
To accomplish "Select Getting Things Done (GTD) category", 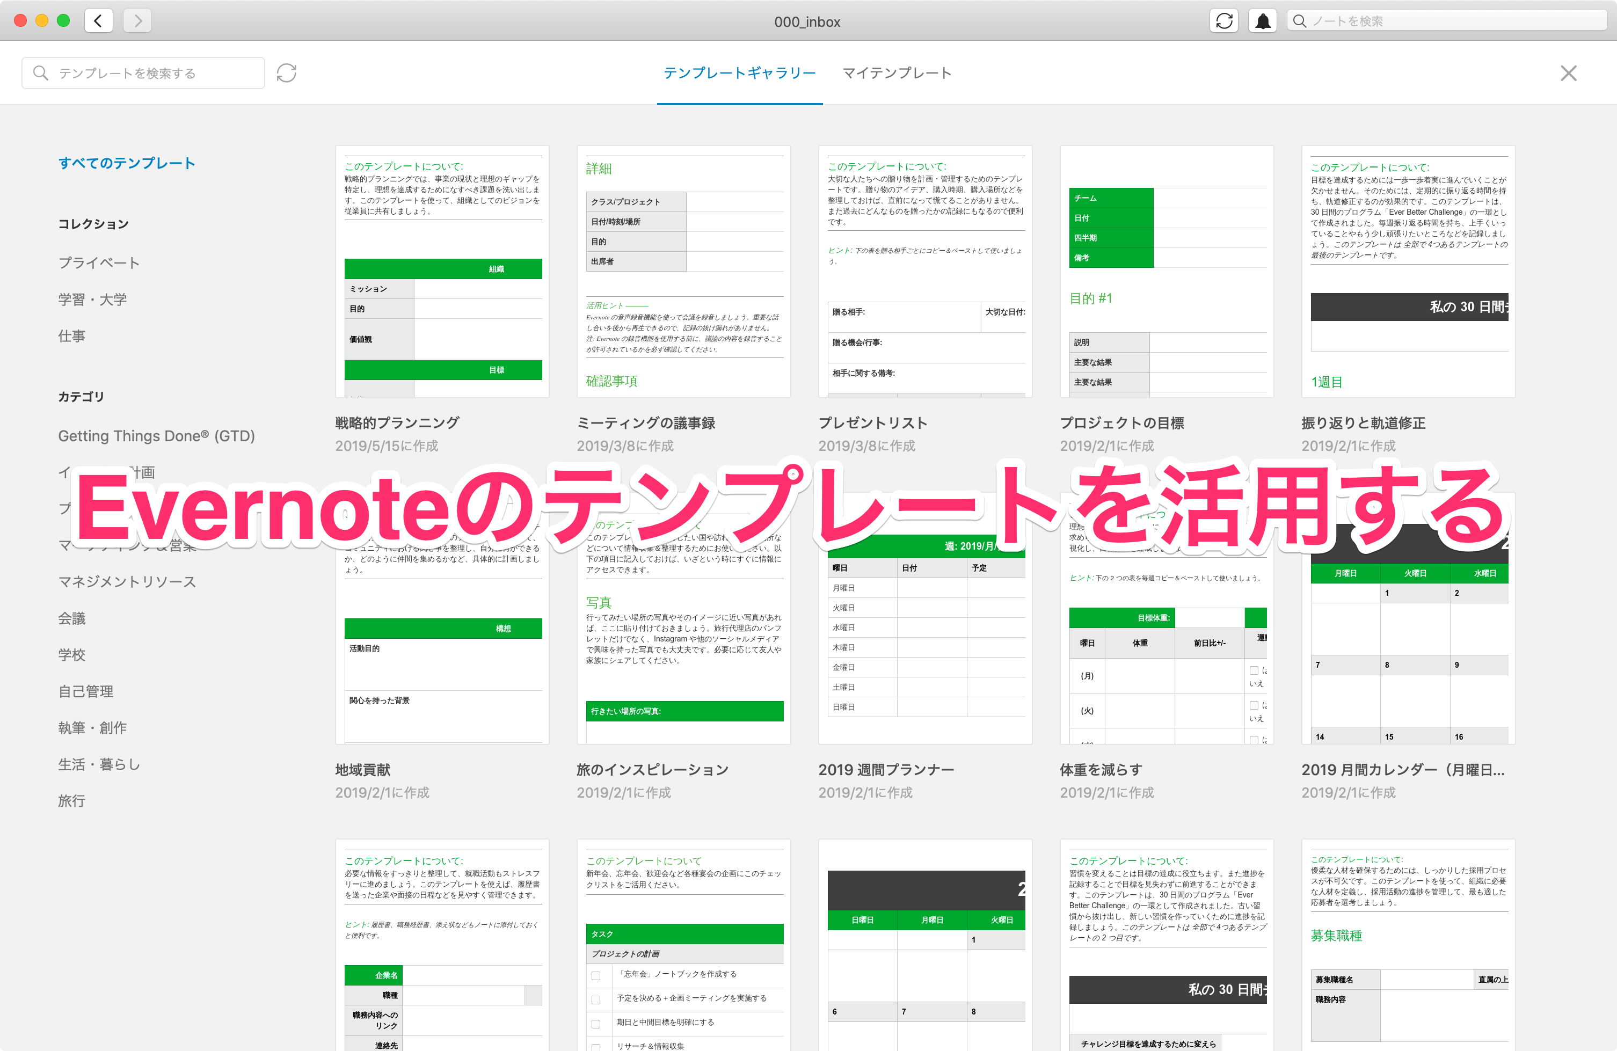I will (156, 436).
